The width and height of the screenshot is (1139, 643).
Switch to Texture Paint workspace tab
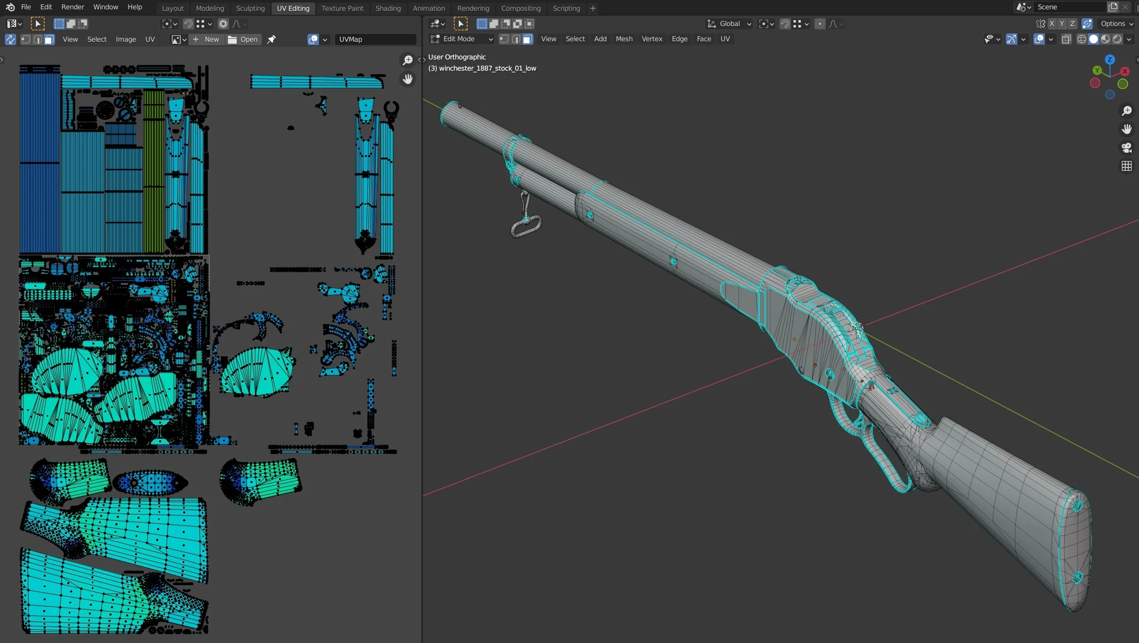coord(342,8)
